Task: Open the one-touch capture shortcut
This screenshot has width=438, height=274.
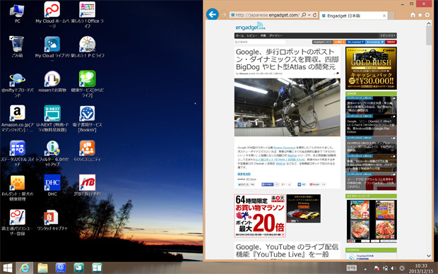Action: pos(52,220)
